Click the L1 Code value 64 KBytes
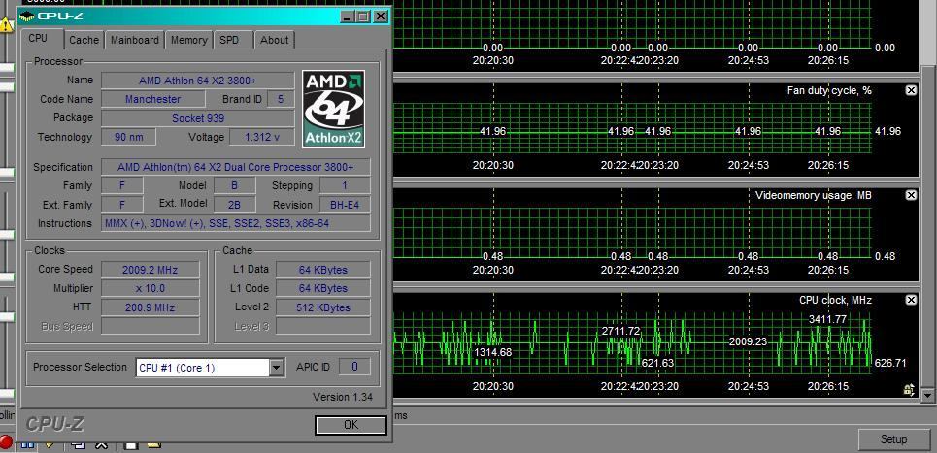The width and height of the screenshot is (937, 453). tap(322, 288)
